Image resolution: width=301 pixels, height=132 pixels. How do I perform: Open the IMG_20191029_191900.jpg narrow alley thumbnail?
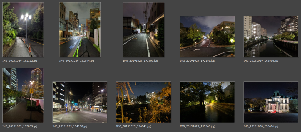pyautogui.click(x=143, y=30)
